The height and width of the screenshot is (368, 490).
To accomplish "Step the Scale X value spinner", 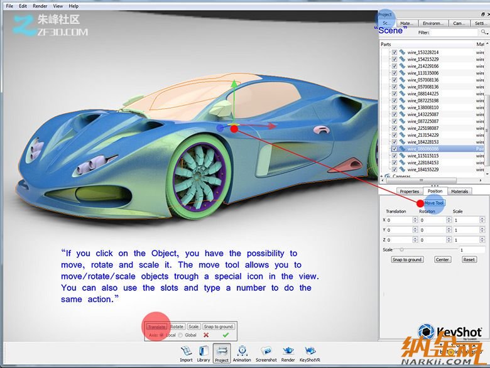I will point(482,220).
